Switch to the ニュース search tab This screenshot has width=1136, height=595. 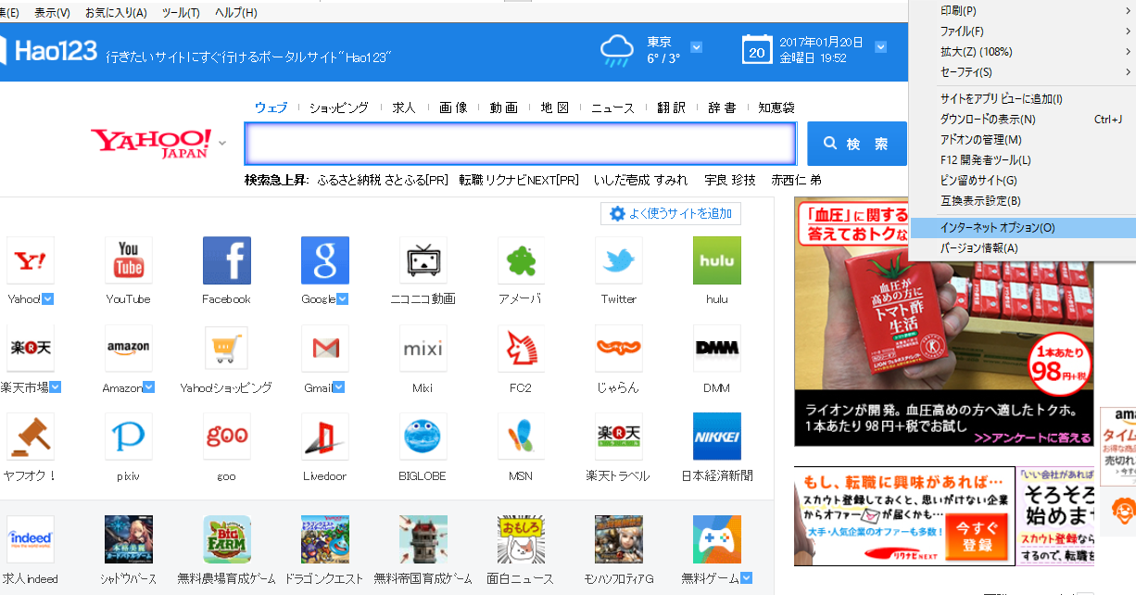(613, 108)
